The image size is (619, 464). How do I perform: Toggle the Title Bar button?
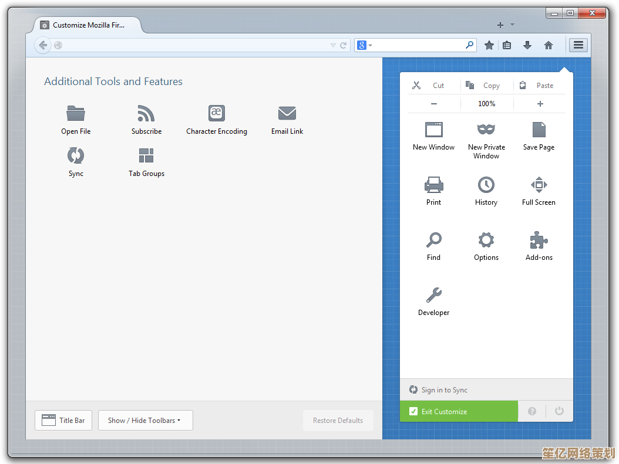[63, 420]
